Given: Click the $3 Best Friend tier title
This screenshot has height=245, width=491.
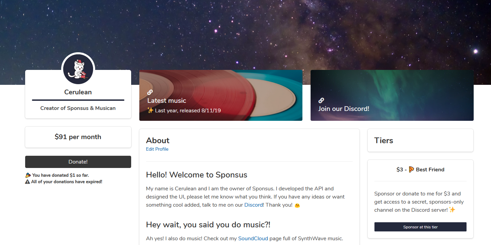Looking at the screenshot, I should click(420, 170).
